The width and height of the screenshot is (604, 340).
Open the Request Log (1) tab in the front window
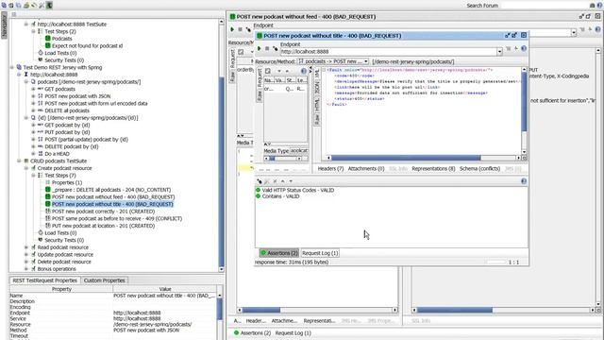pyautogui.click(x=320, y=253)
